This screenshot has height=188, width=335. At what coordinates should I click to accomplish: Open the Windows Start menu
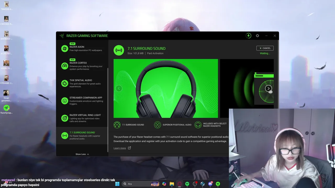click(x=117, y=184)
